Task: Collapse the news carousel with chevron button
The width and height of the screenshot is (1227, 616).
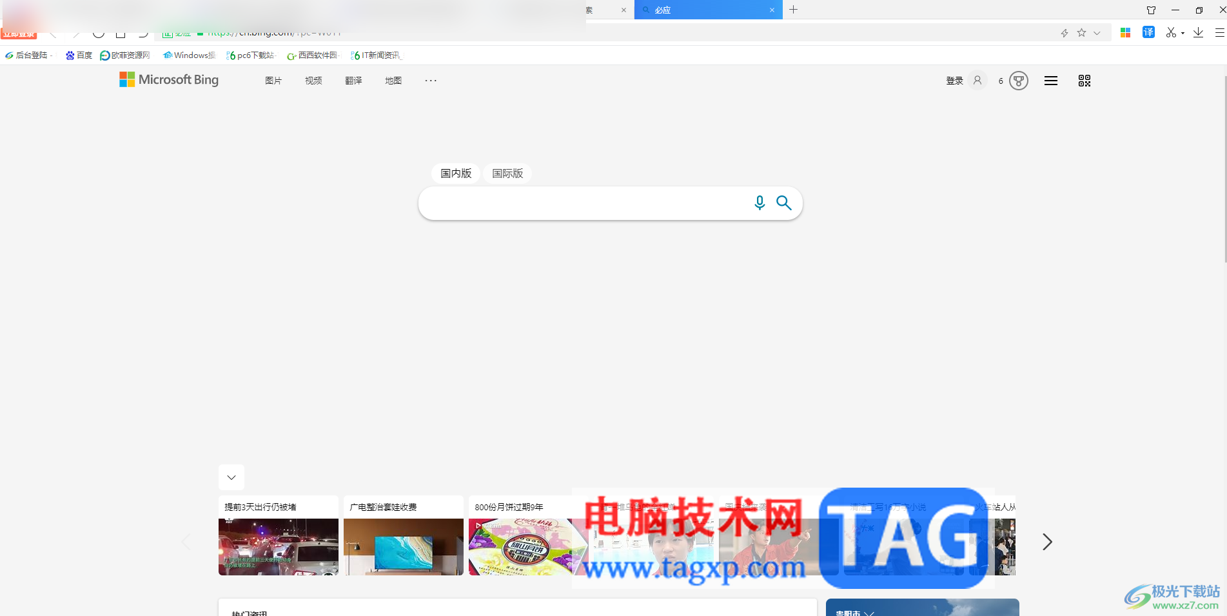Action: coord(231,477)
